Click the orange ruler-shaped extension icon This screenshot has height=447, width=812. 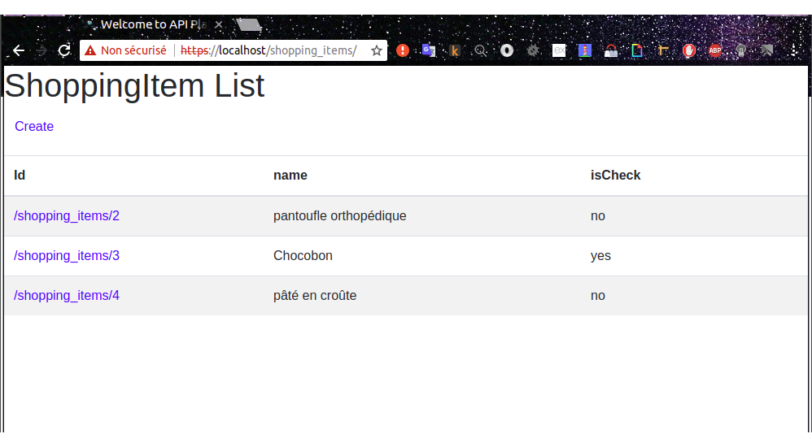click(x=663, y=50)
